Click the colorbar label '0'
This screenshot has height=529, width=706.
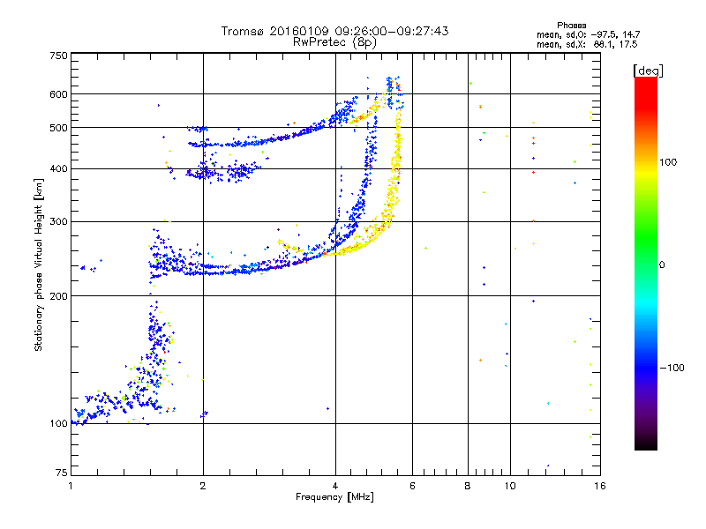(x=662, y=264)
